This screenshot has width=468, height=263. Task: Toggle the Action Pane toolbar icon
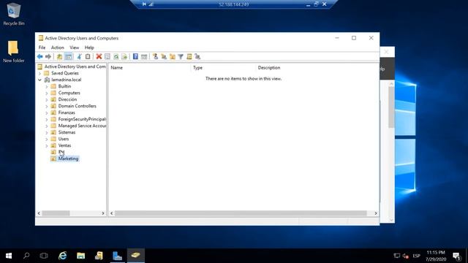(x=144, y=56)
